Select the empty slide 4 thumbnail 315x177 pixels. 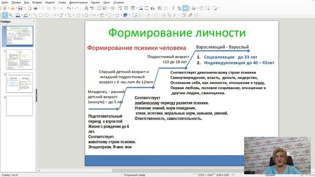point(20,106)
